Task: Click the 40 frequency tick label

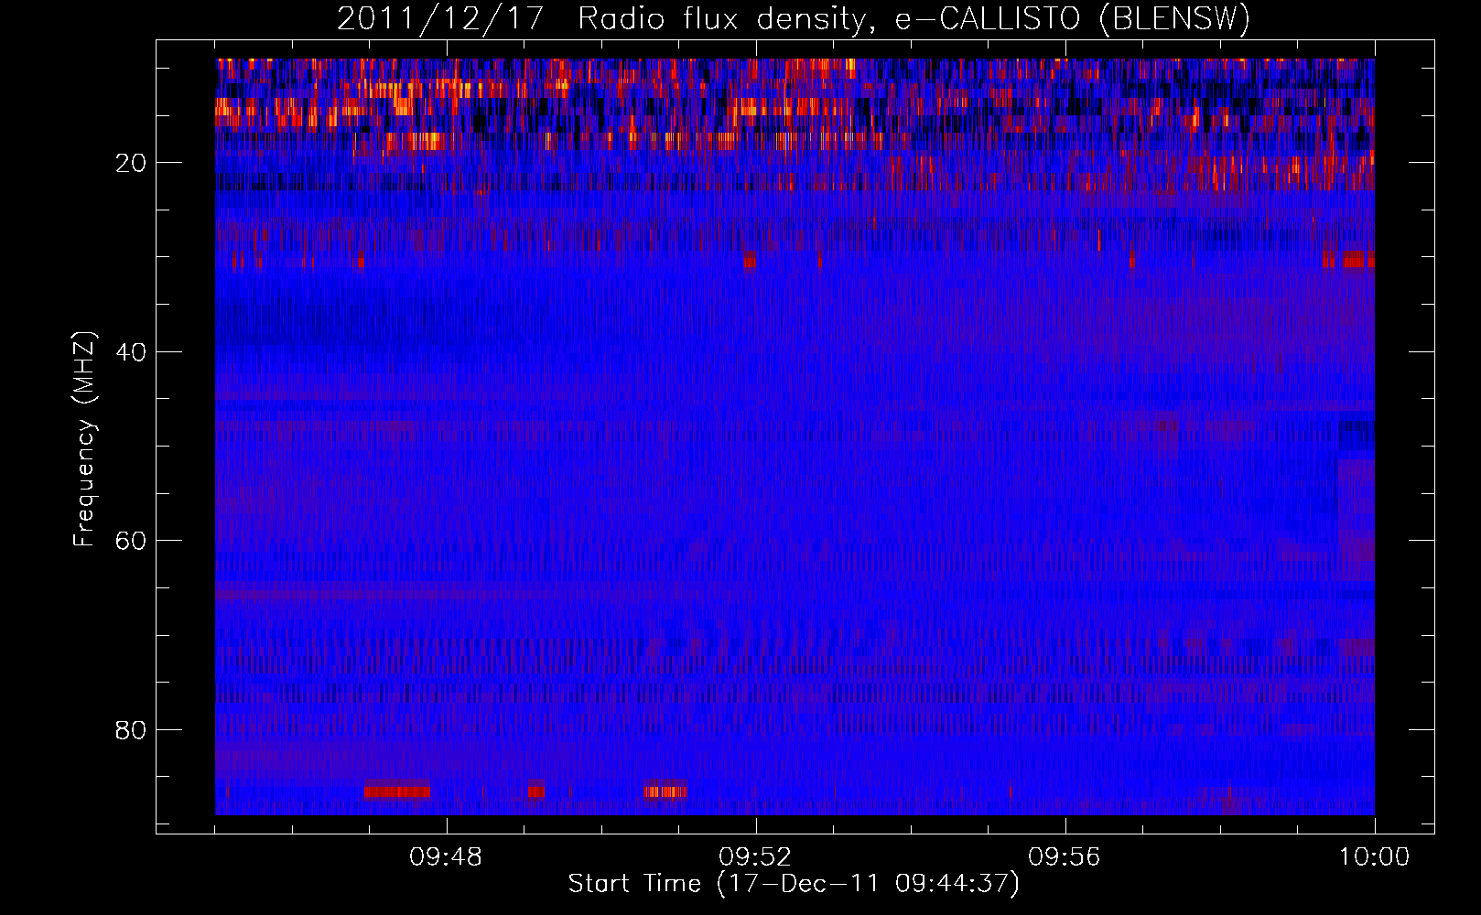Action: (x=132, y=352)
